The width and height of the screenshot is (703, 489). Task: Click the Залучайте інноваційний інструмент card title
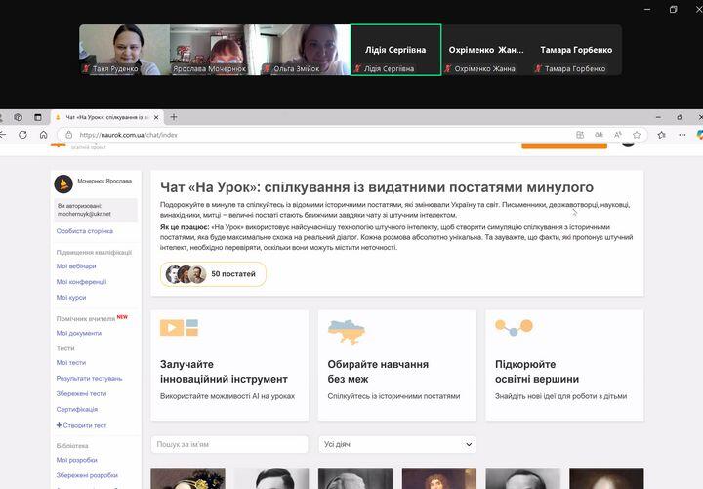224,372
